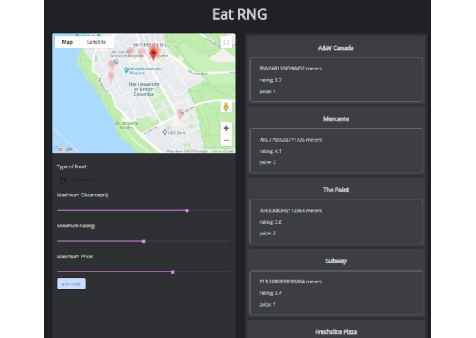
Task: Click the UBC Farm map pin
Action: [x=165, y=133]
